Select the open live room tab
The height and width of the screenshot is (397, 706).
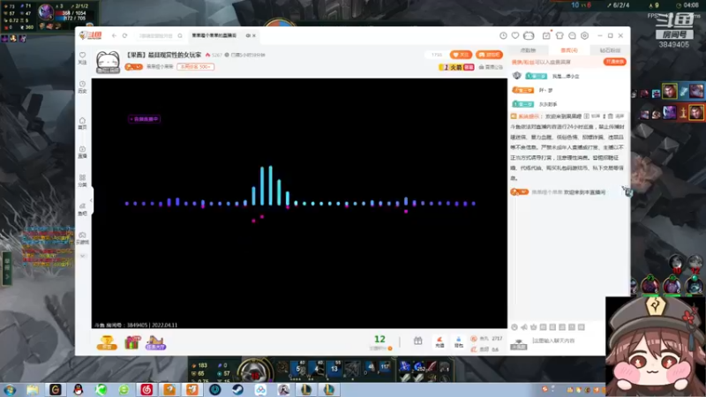point(214,35)
